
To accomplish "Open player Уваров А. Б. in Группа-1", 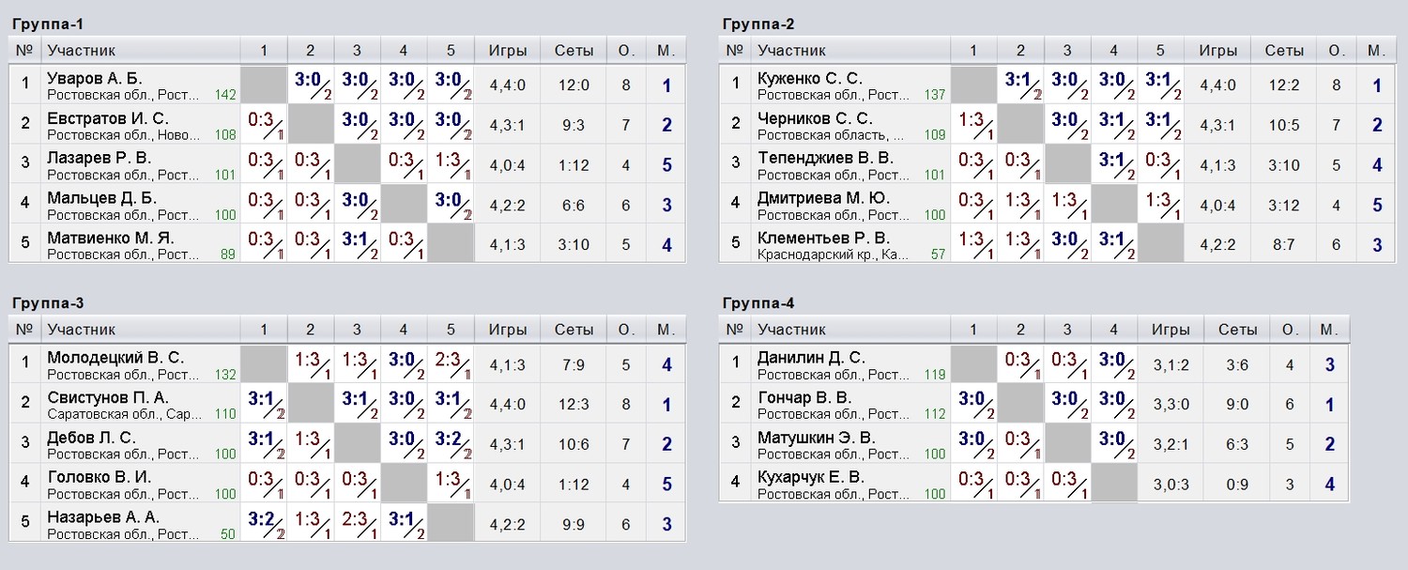I will tap(95, 78).
